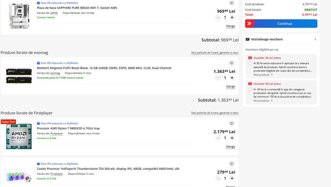Remove SAPPHIRE motherboard with Sterge

pos(230,26)
